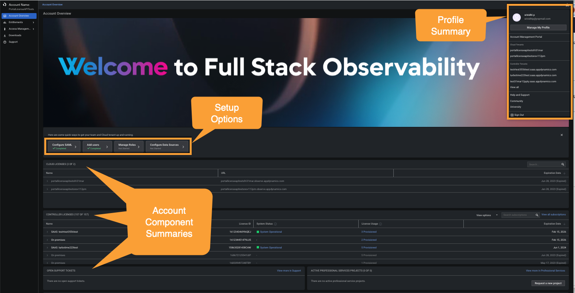Viewport: 575px width, 293px height.
Task: Click the Support question mark icon
Action: pos(5,42)
